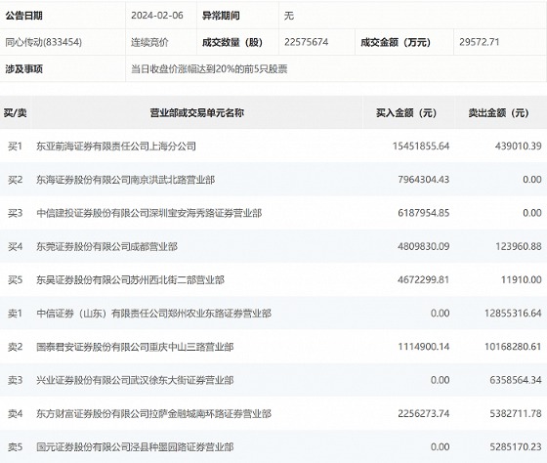
Task: Open 东吴证券苏州西北街二部营业部
Action: [x=130, y=279]
